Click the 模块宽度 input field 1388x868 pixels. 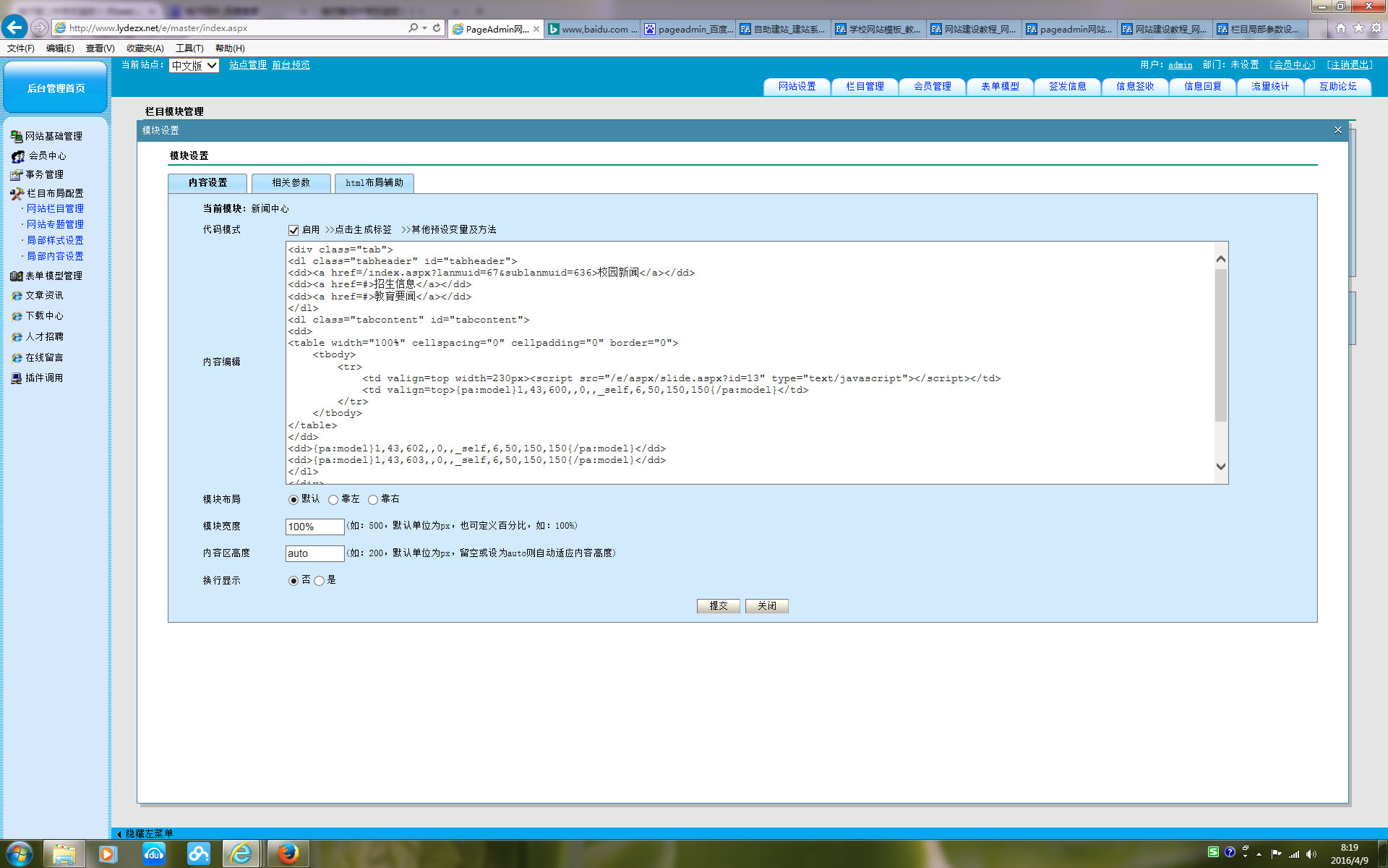click(x=314, y=527)
